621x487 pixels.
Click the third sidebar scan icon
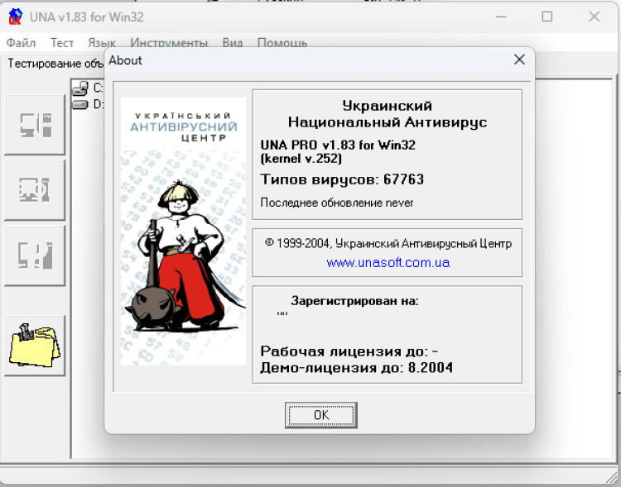[x=35, y=255]
